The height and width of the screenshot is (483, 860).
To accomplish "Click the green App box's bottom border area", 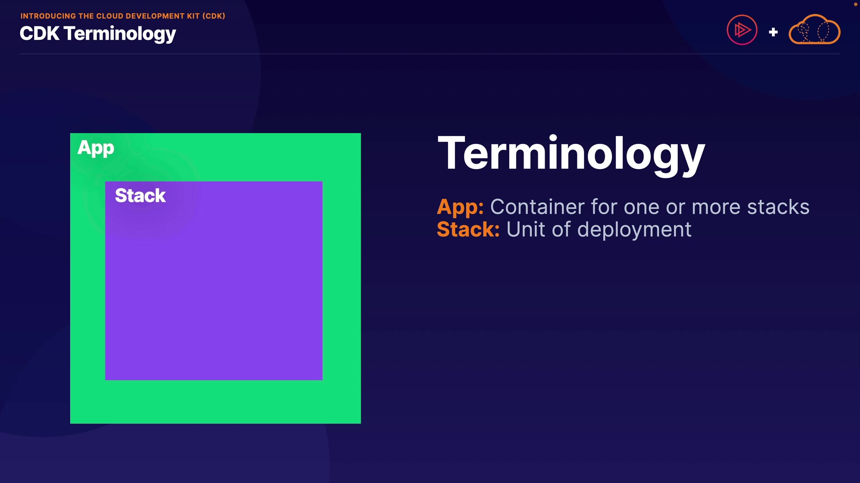I will click(x=215, y=402).
